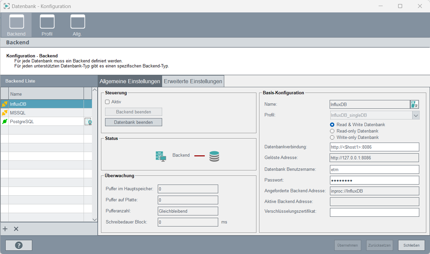Minimize the Datenbank - Konfiguration window

pyautogui.click(x=381, y=6)
